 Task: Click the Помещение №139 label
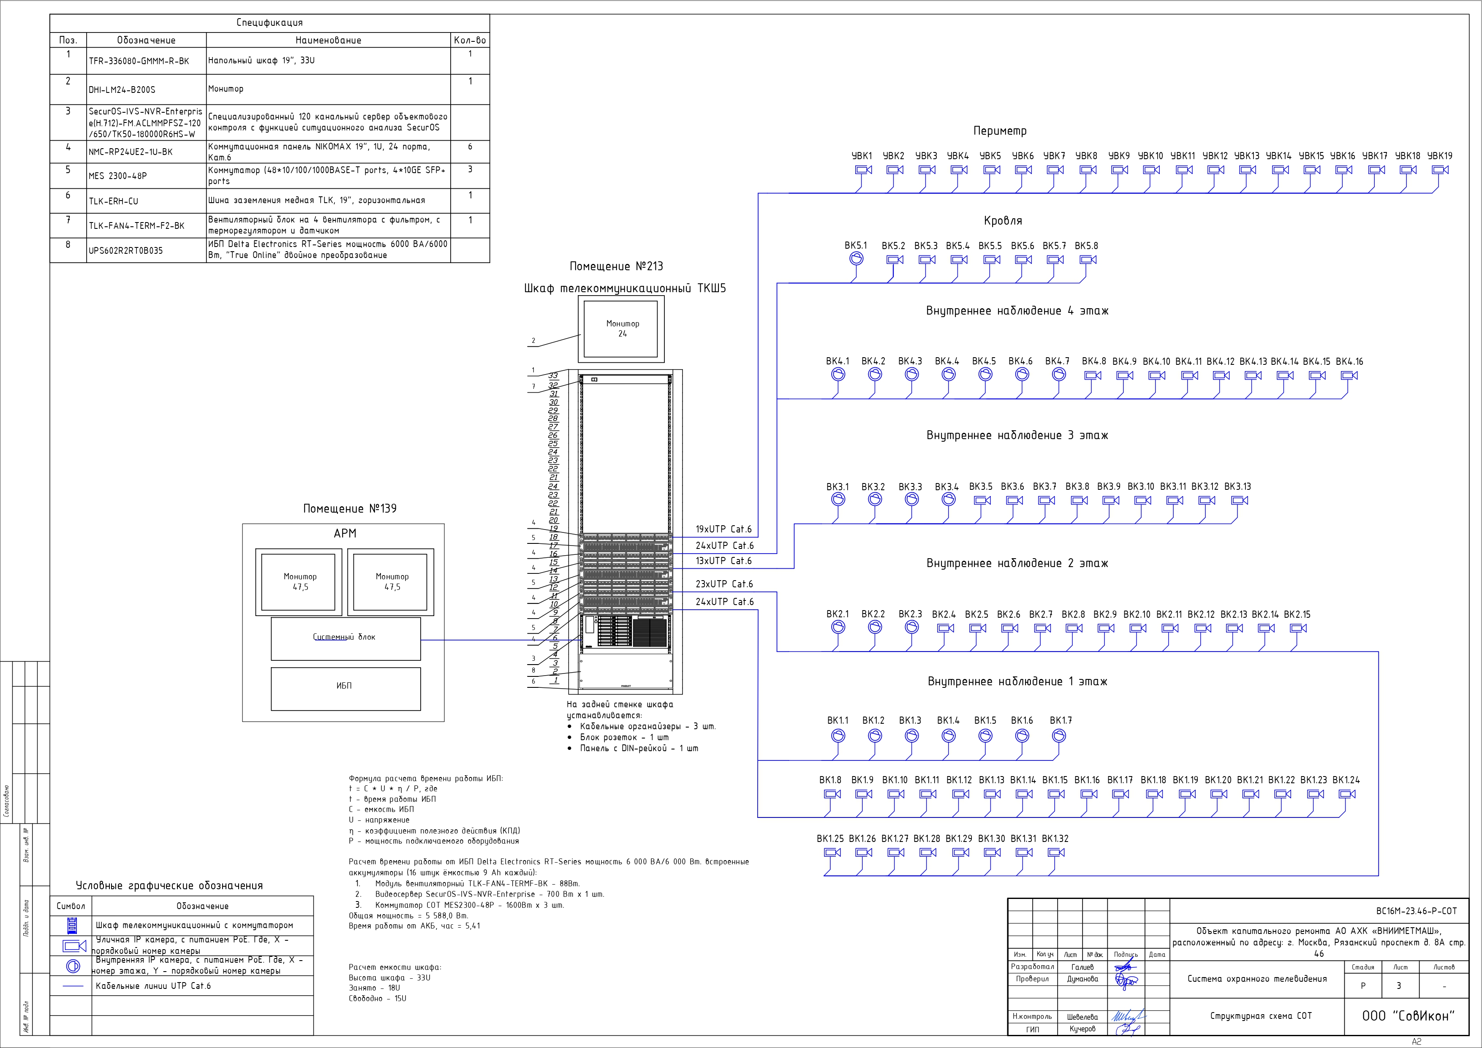click(x=350, y=508)
